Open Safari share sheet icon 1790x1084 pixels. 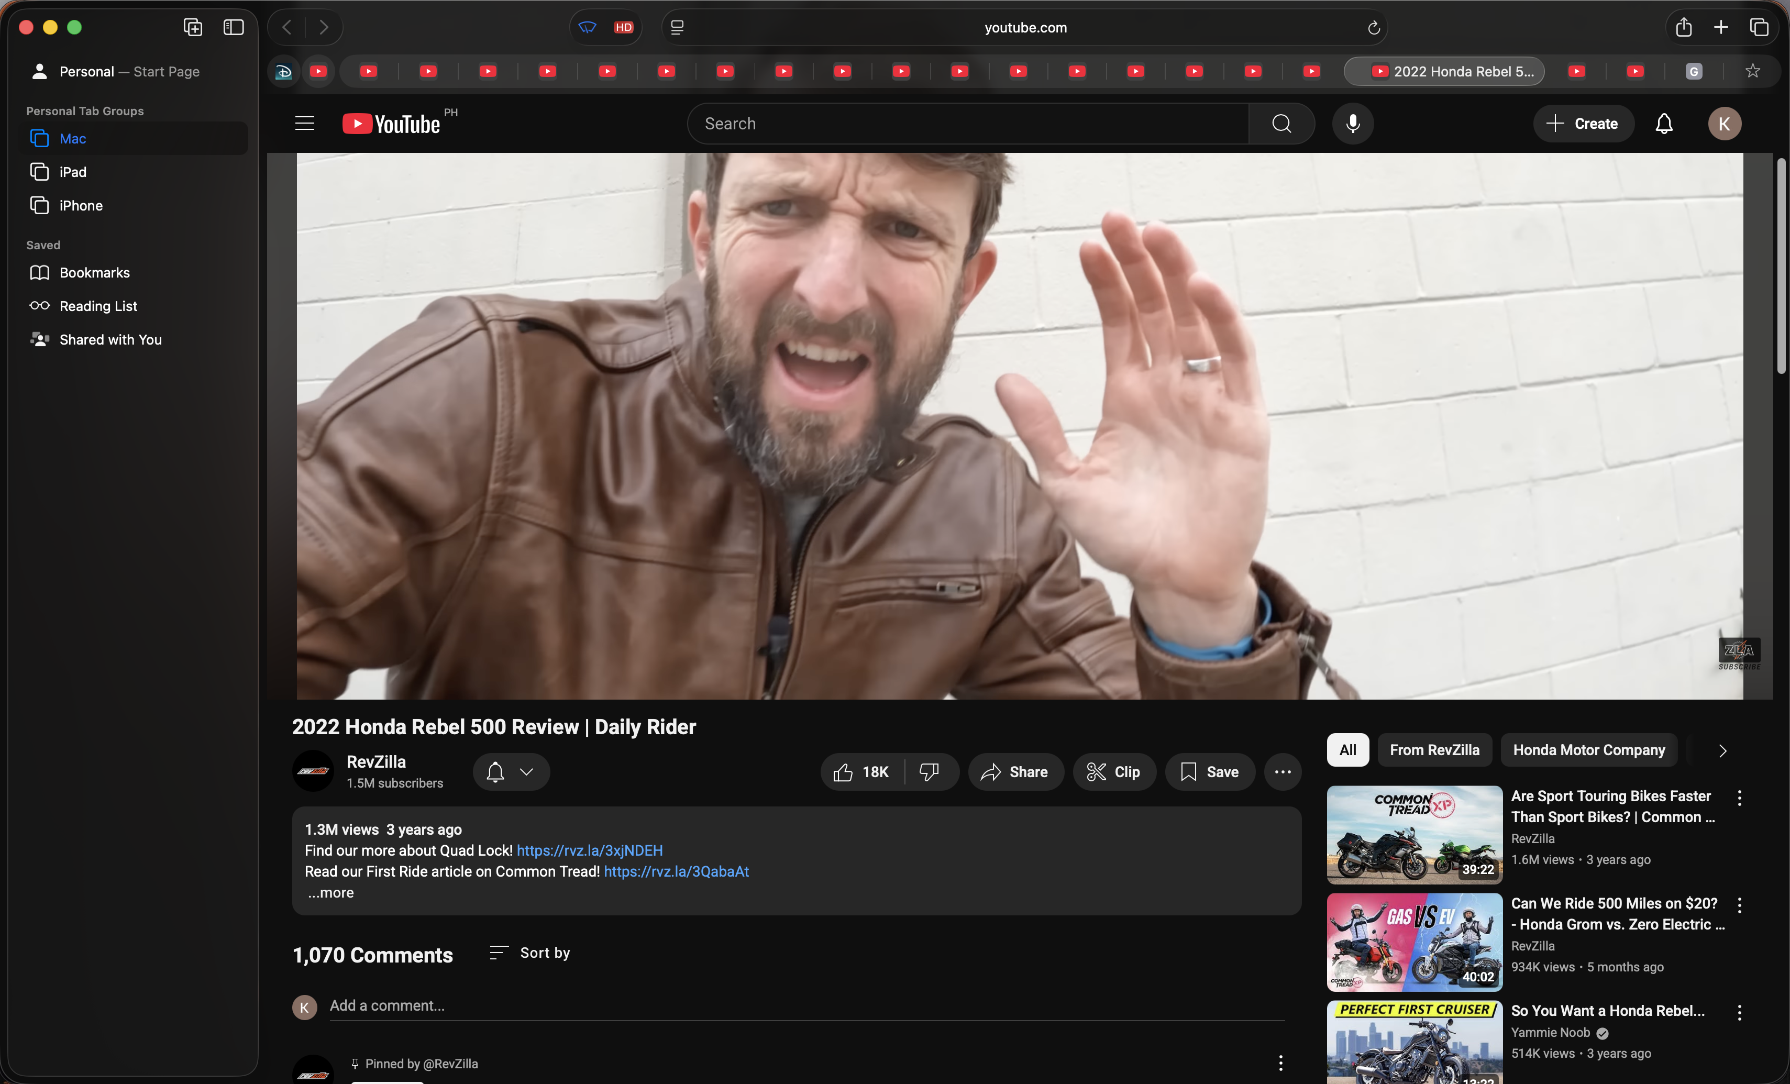[1683, 28]
